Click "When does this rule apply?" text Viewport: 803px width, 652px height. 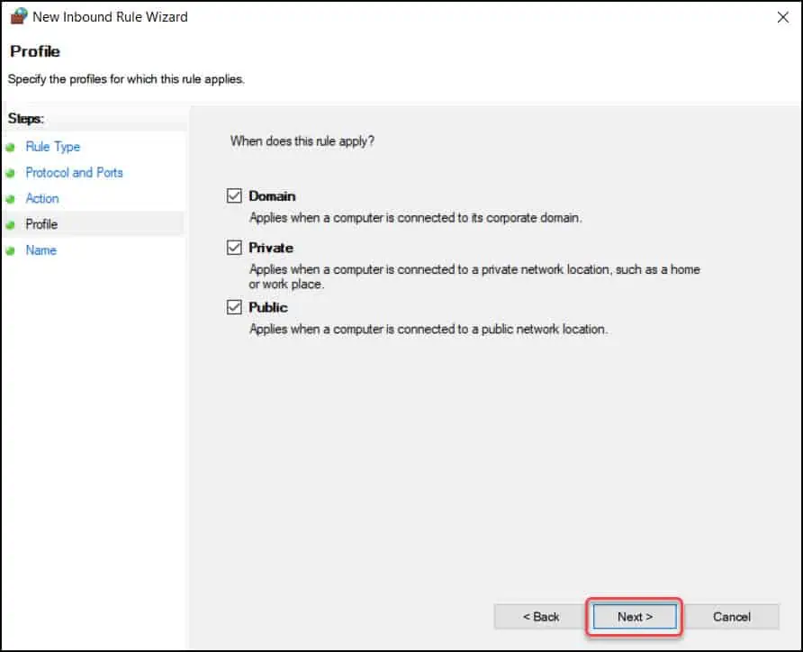click(302, 140)
